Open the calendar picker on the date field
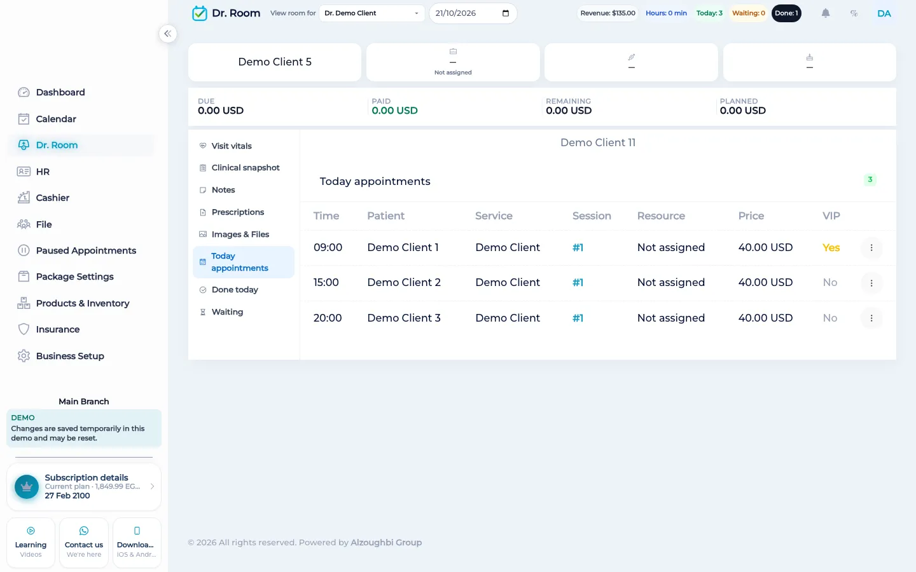The width and height of the screenshot is (916, 572). click(x=506, y=13)
